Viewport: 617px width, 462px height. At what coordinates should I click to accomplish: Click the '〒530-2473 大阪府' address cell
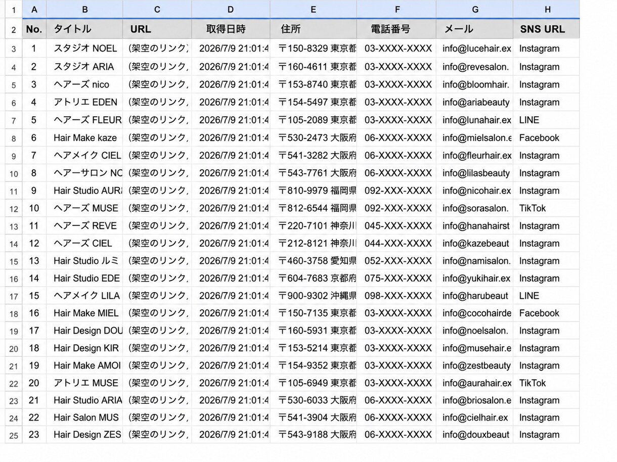pos(314,137)
